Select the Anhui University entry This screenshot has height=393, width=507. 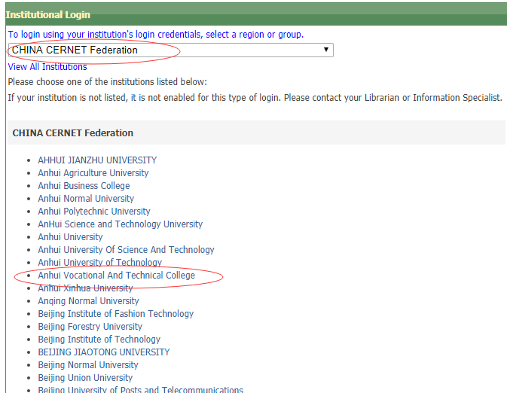[x=70, y=237]
